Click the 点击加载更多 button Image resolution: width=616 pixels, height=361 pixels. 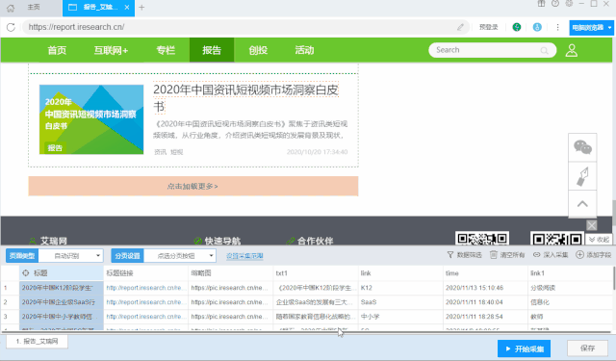coord(192,186)
